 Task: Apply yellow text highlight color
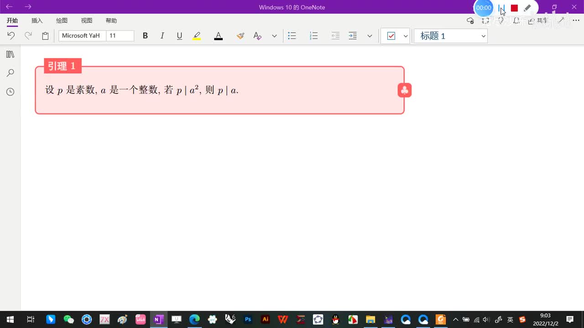click(x=197, y=36)
